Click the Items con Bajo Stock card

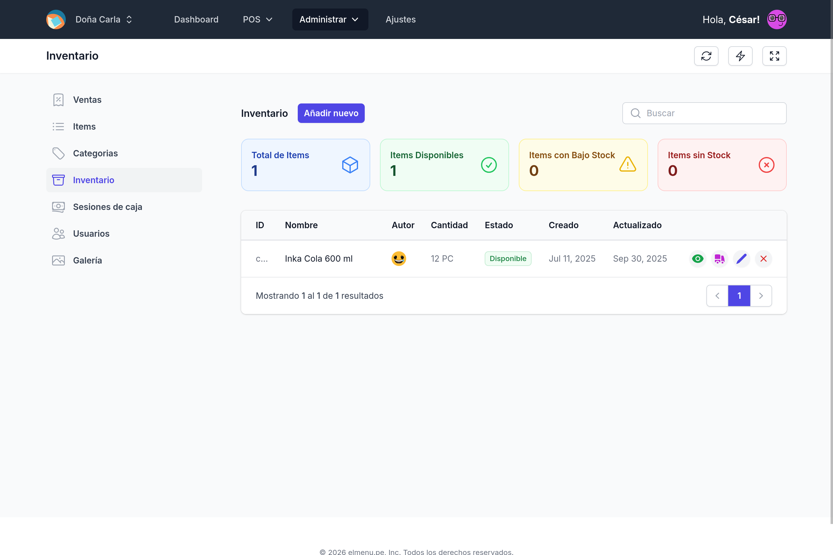(x=583, y=165)
